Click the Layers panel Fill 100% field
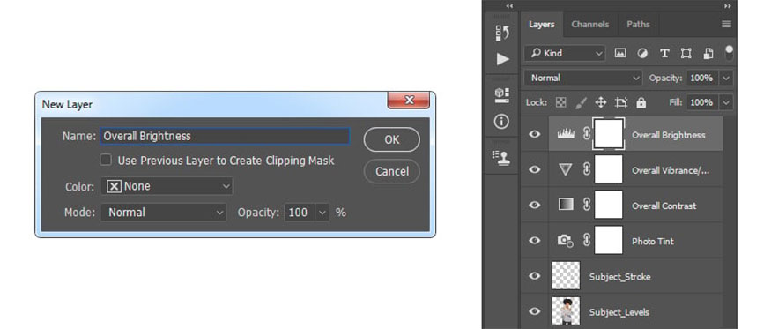Screen dimensions: 771x329 (702, 102)
